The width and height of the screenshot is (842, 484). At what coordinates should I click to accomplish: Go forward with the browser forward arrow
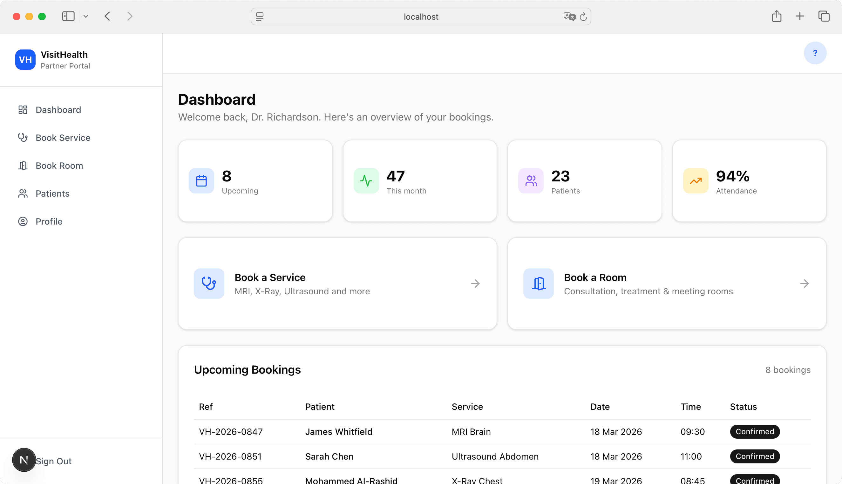(x=130, y=16)
